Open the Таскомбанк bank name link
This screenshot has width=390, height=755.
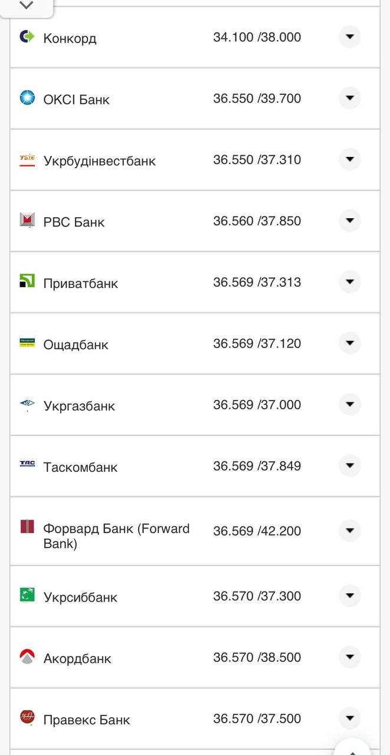click(80, 467)
